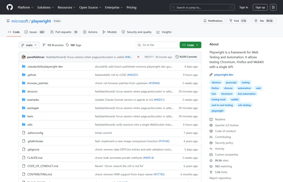Expand the Open Source menu
The height and width of the screenshot is (182, 283).
point(90,7)
